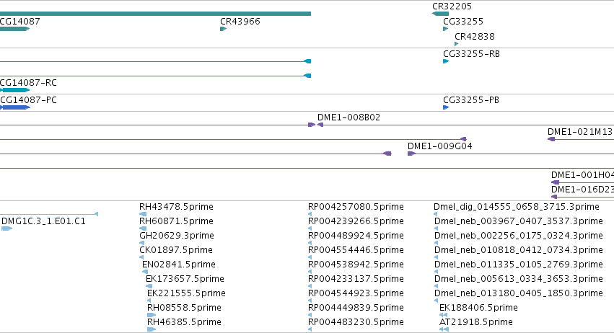
Task: Click the Dmel_dig_014555_0658_3715.3prime label
Action: pos(517,207)
